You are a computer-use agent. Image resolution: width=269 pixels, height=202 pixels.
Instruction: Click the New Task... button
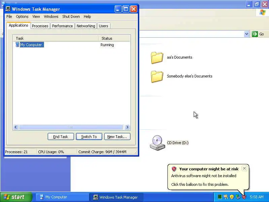[117, 137]
